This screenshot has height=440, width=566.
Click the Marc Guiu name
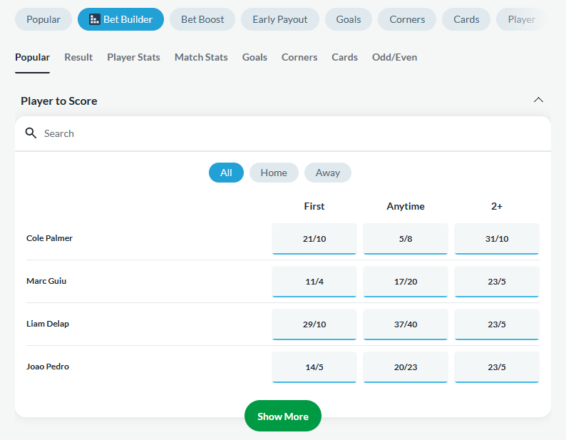46,281
